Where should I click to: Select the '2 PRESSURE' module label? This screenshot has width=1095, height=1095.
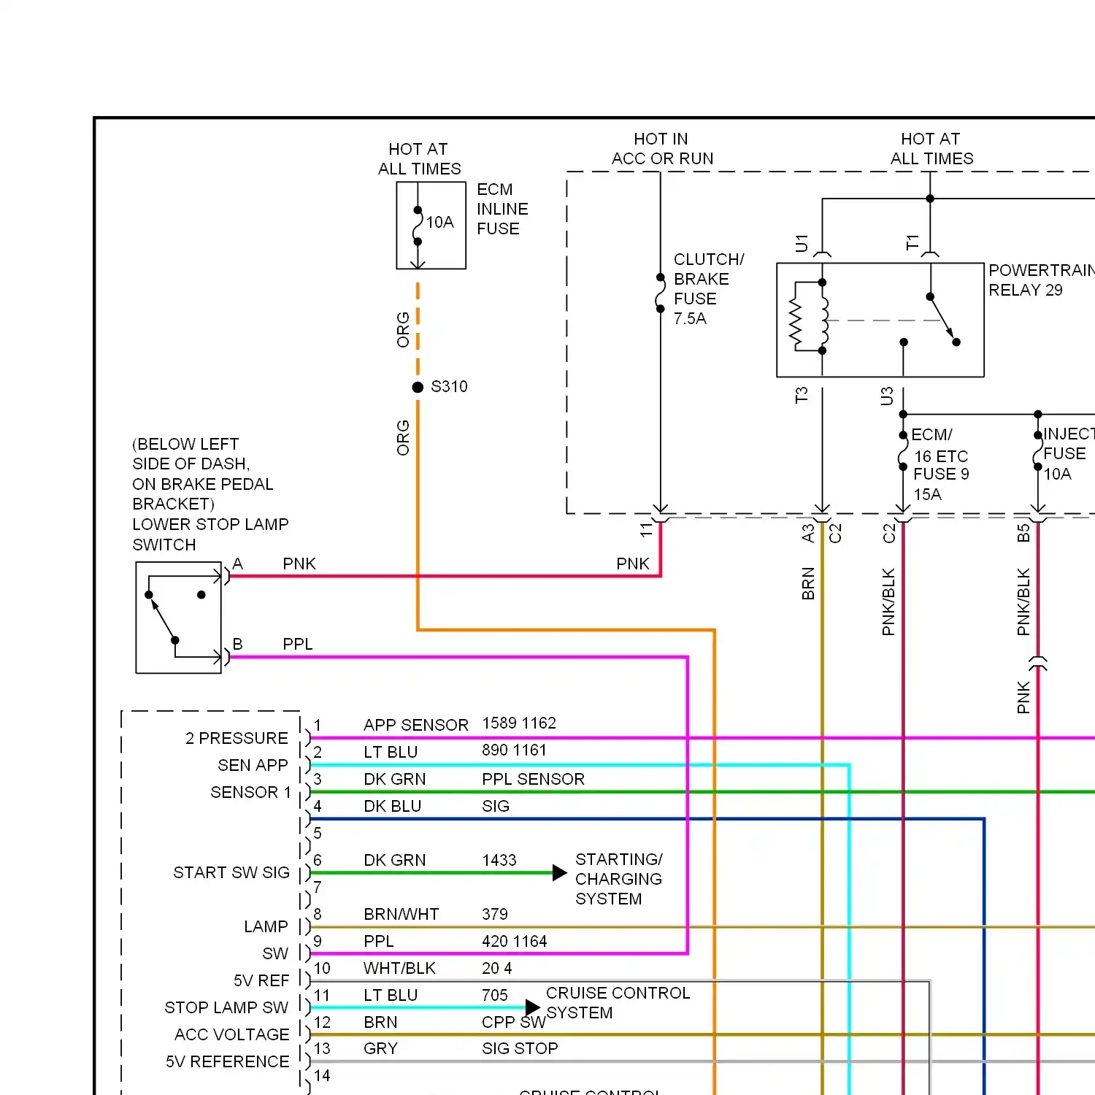[237, 738]
